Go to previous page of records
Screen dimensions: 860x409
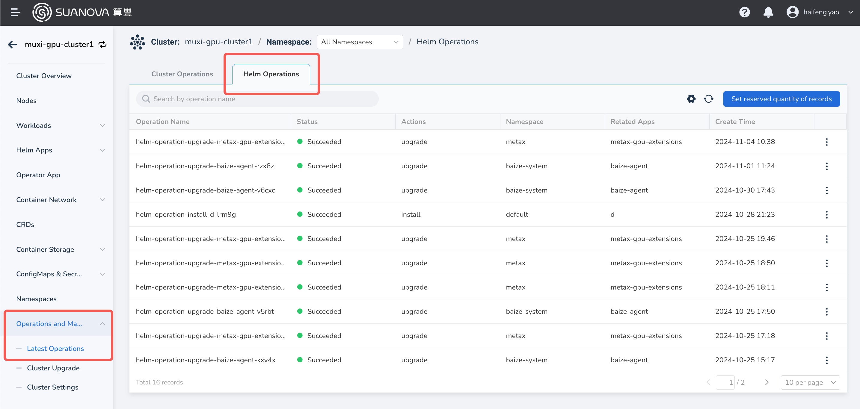click(708, 382)
